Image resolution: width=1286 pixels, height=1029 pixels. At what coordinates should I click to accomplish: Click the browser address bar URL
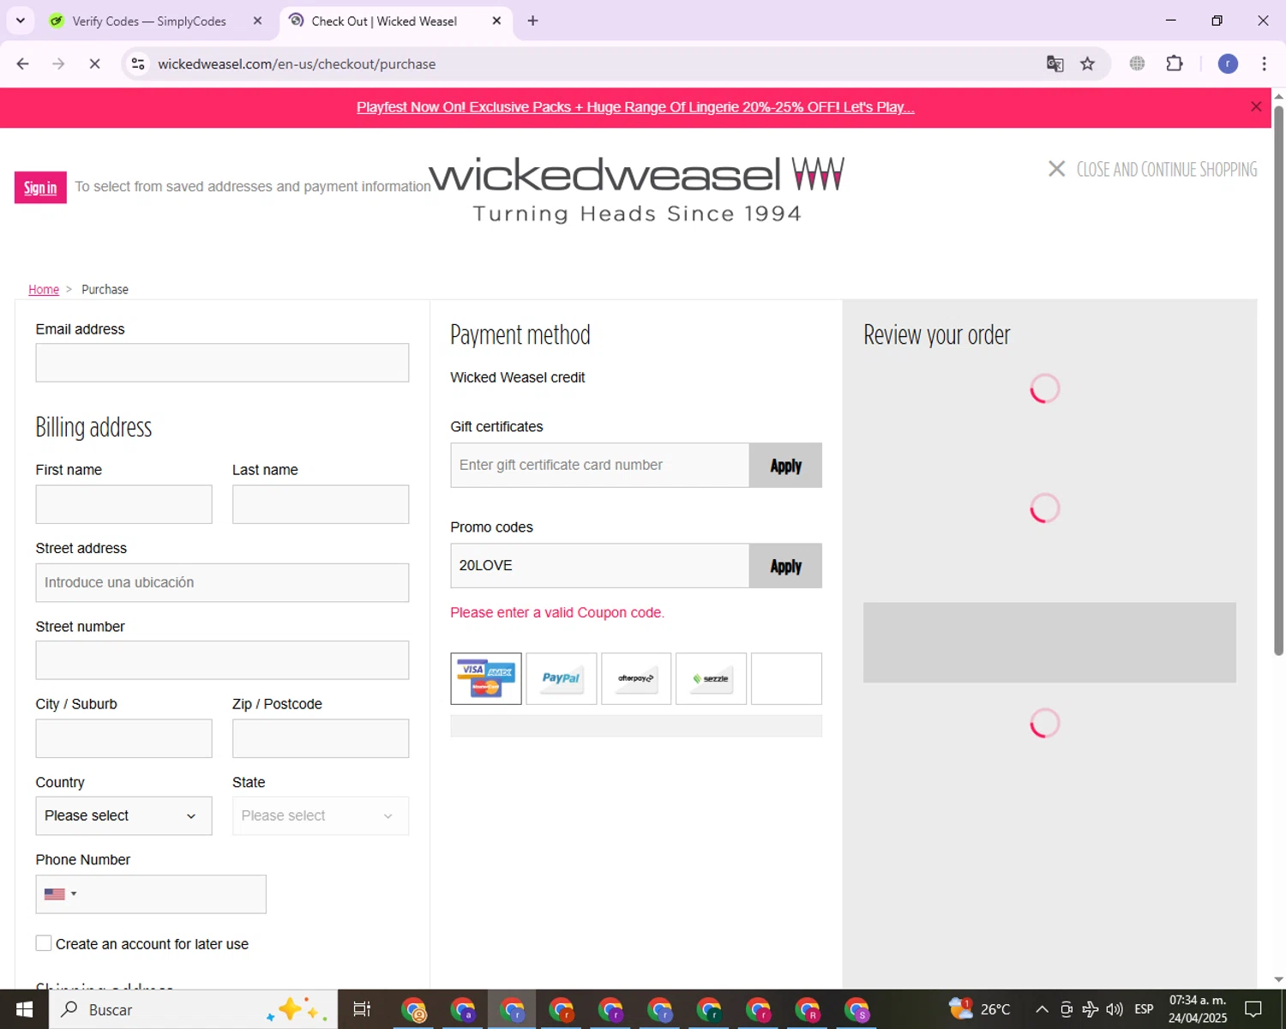pyautogui.click(x=297, y=63)
